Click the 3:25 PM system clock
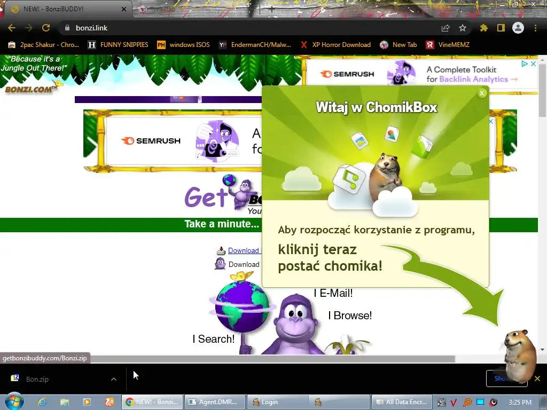The image size is (547, 410). pos(520,403)
